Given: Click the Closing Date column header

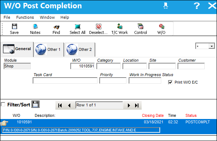Looking at the screenshot, I should [153, 115].
